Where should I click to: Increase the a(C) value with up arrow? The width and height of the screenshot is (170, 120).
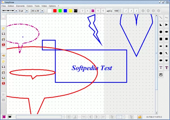click(120, 10)
